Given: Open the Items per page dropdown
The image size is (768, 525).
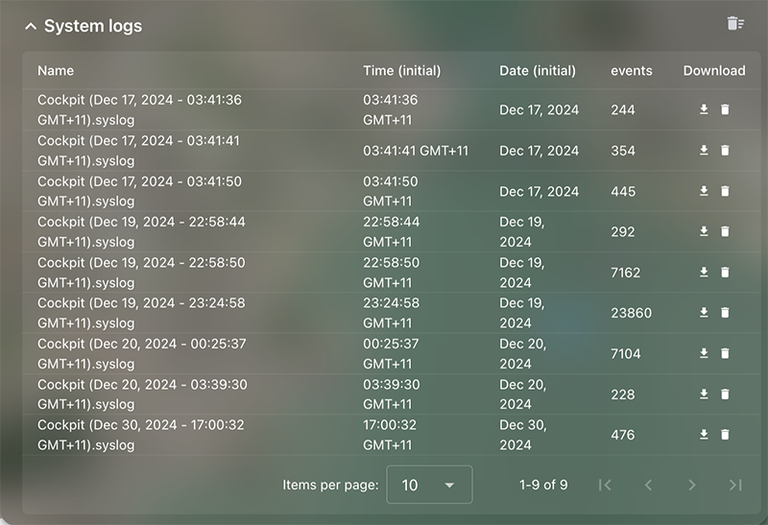Looking at the screenshot, I should [x=429, y=485].
